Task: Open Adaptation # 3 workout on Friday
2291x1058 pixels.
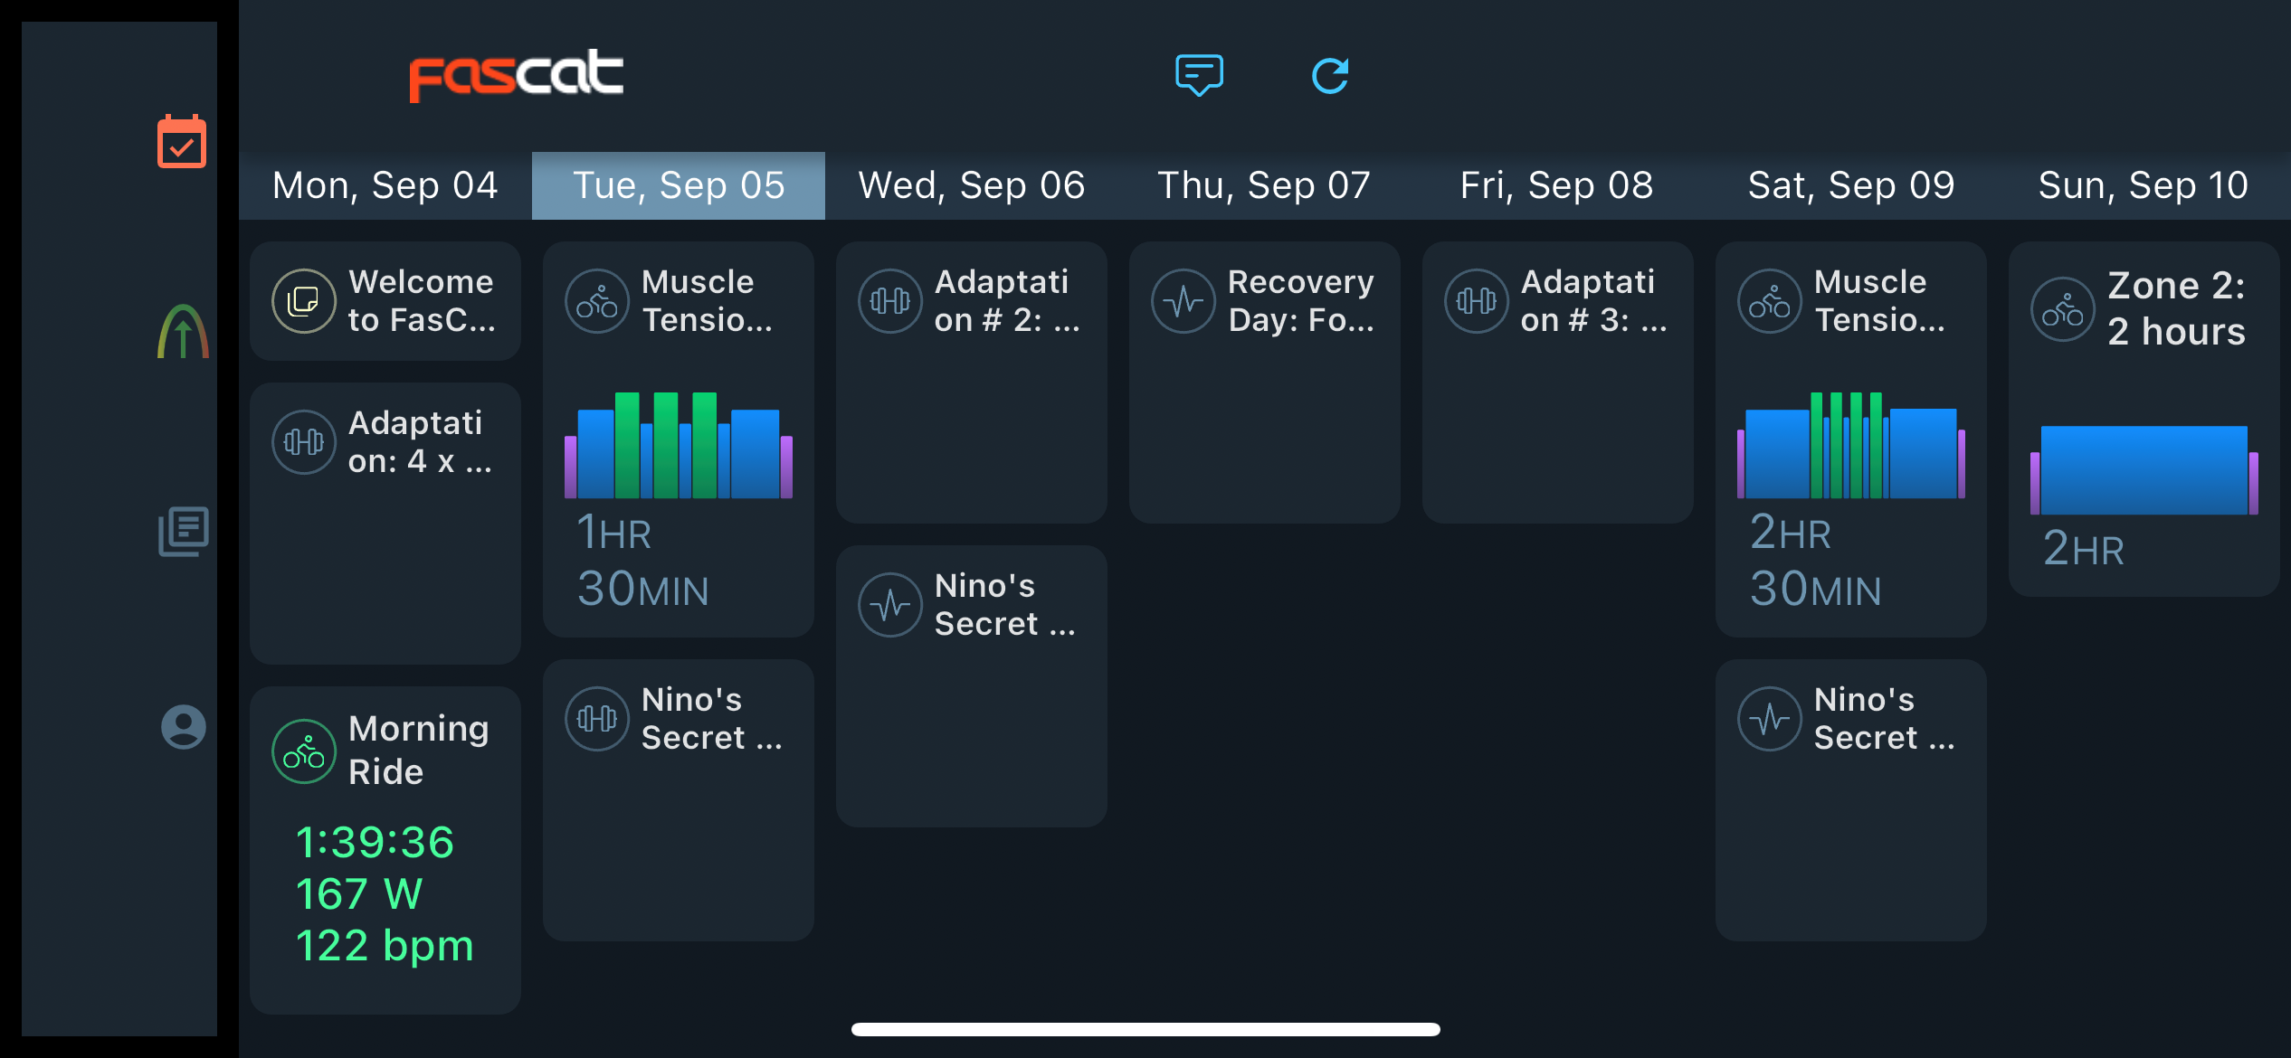Action: point(1558,382)
